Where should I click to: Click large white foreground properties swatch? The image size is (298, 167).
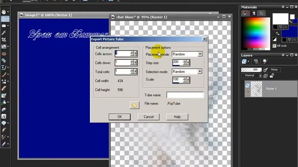click(x=280, y=19)
